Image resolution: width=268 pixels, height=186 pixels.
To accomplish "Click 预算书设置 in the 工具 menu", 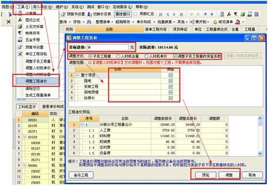I will click(34, 47).
